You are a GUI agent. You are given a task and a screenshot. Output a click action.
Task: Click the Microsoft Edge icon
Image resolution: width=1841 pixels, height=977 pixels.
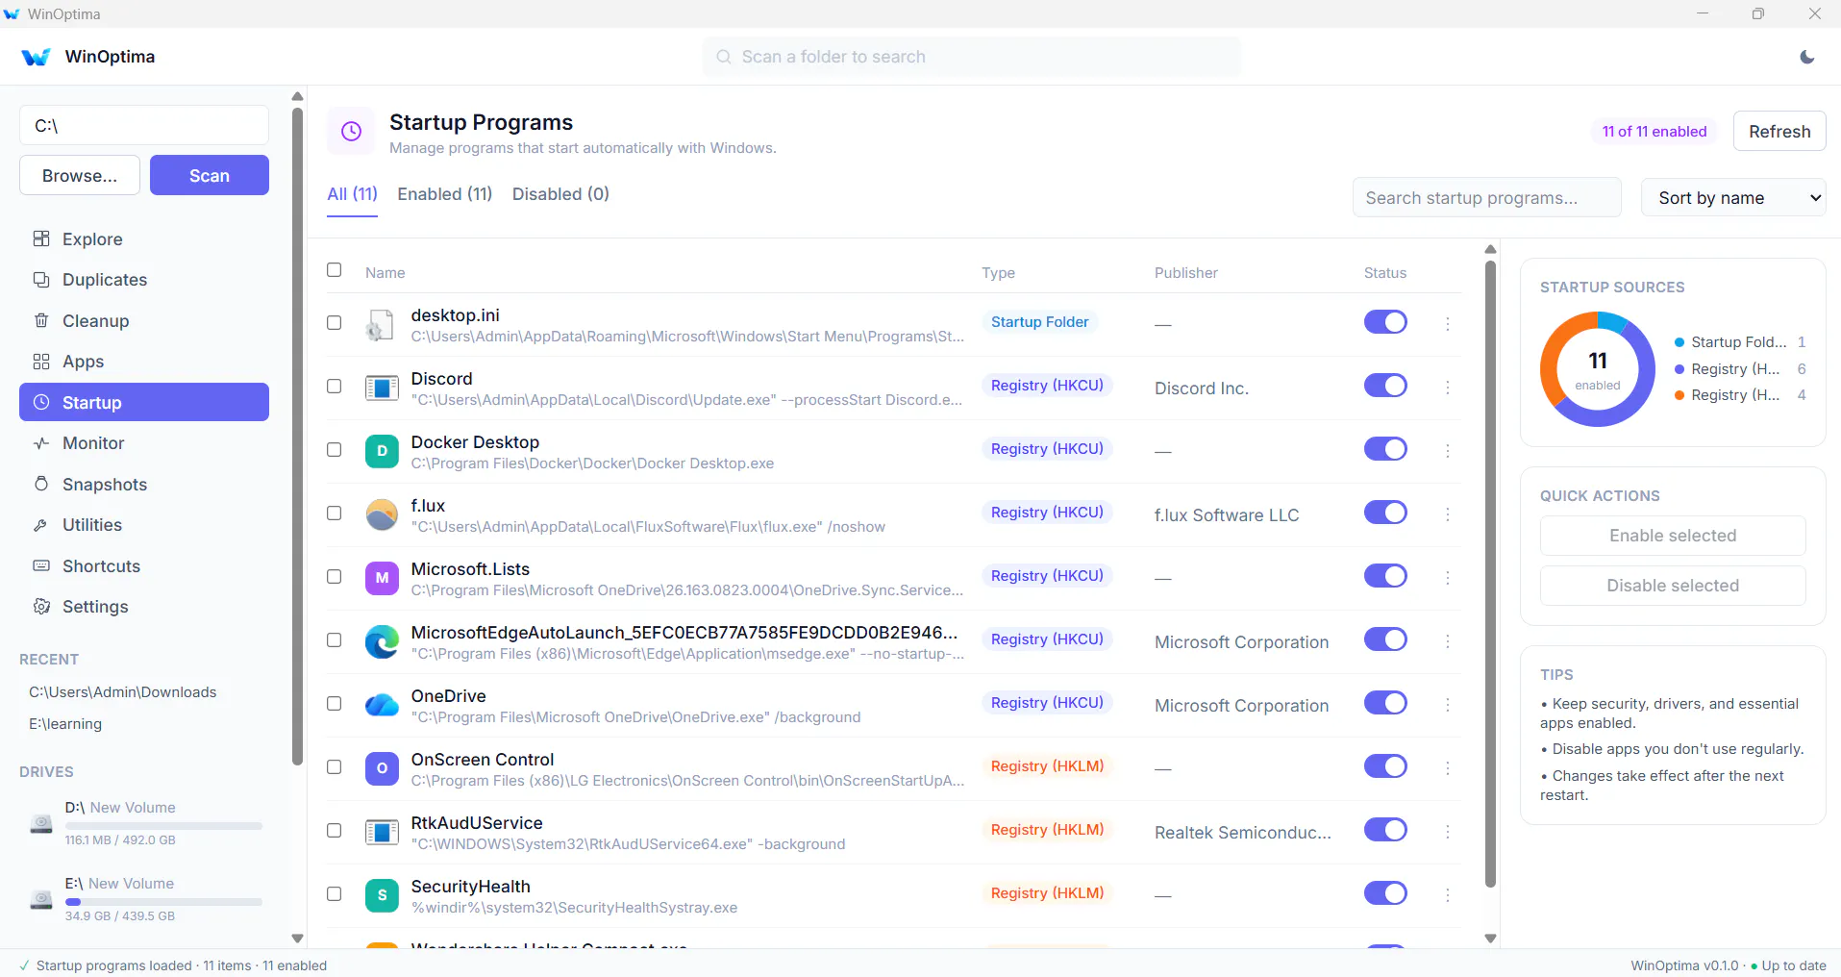382,641
